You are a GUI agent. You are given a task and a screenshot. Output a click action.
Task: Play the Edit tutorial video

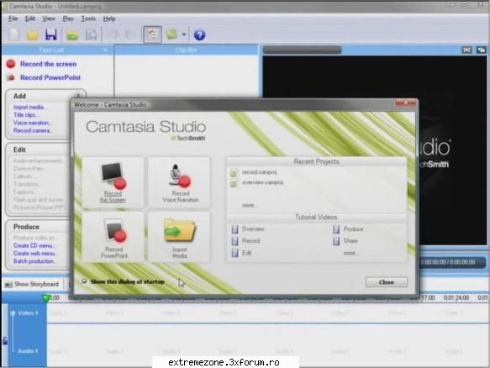tap(241, 253)
